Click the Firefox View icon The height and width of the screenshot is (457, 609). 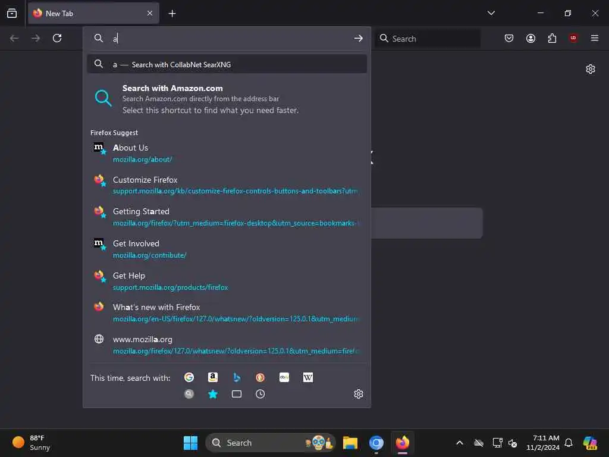pos(12,13)
